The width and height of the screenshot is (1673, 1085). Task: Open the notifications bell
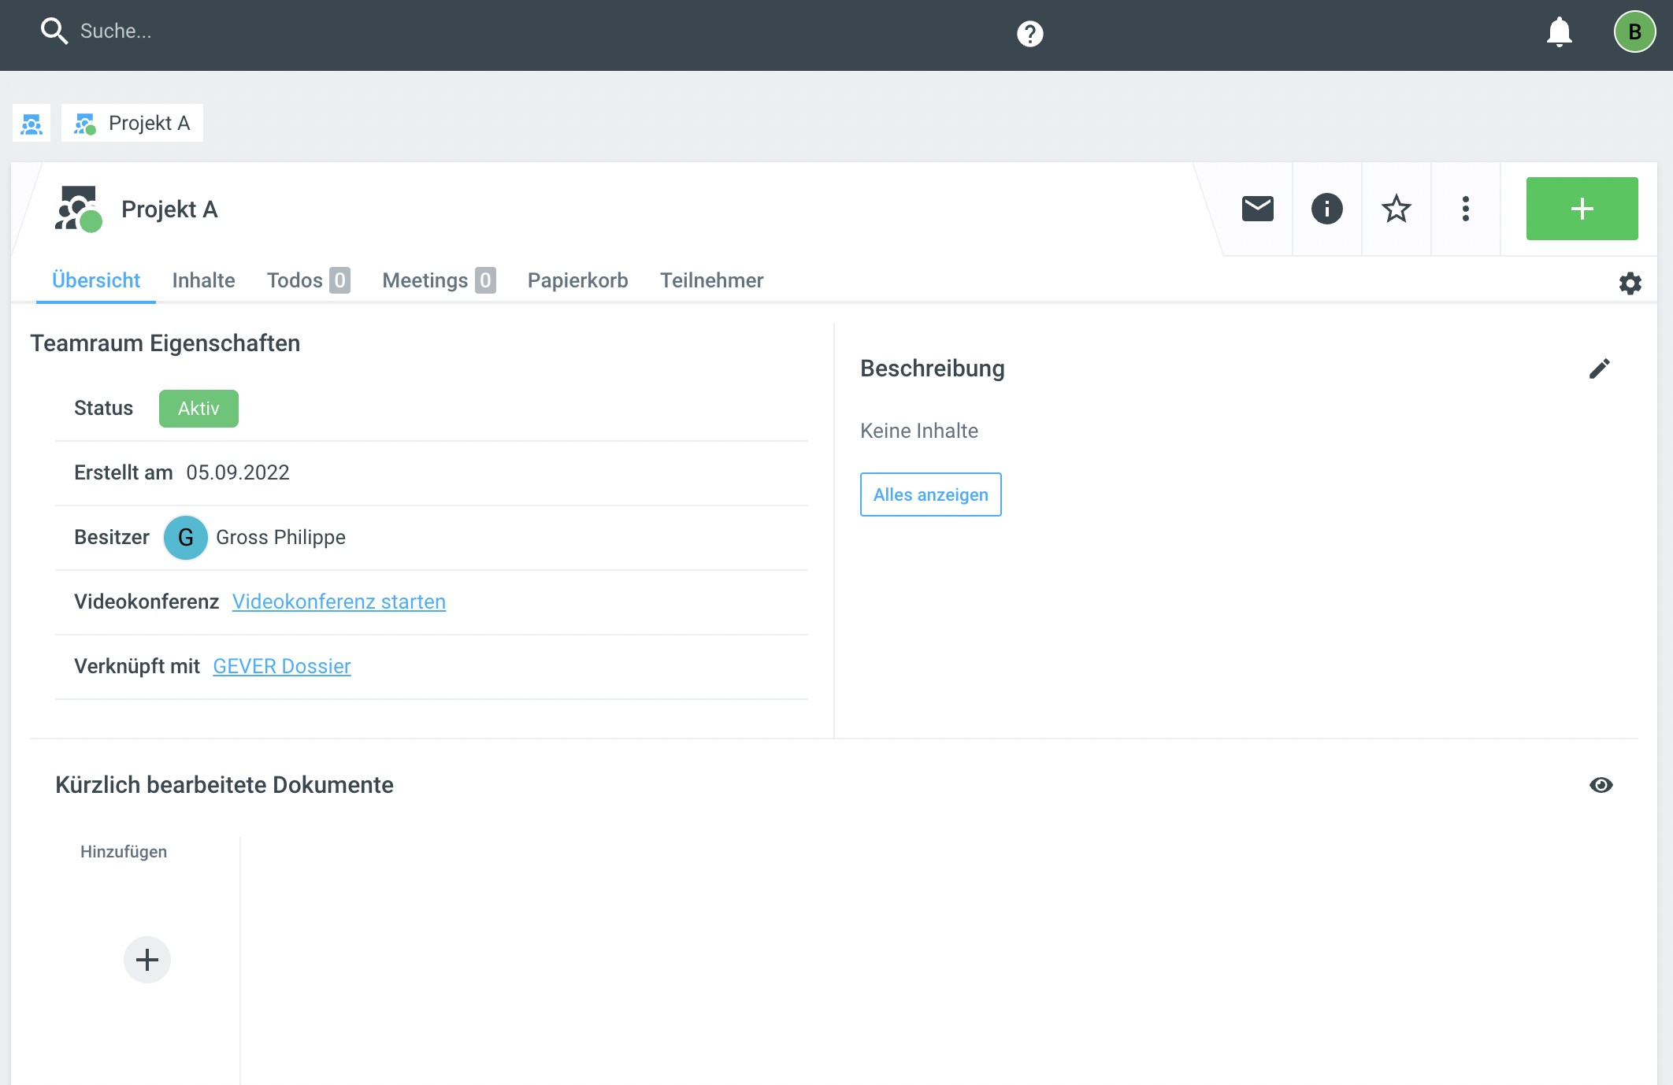1559,32
